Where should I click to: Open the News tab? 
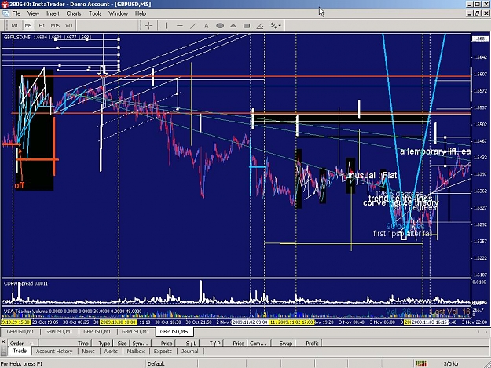pos(88,351)
